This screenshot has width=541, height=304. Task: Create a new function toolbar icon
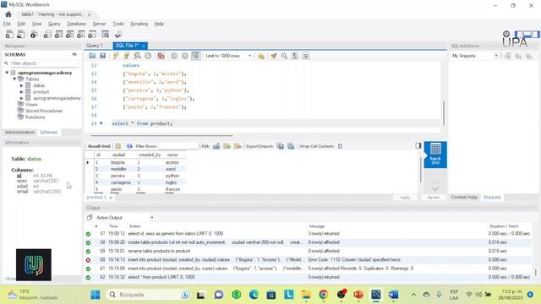92,34
